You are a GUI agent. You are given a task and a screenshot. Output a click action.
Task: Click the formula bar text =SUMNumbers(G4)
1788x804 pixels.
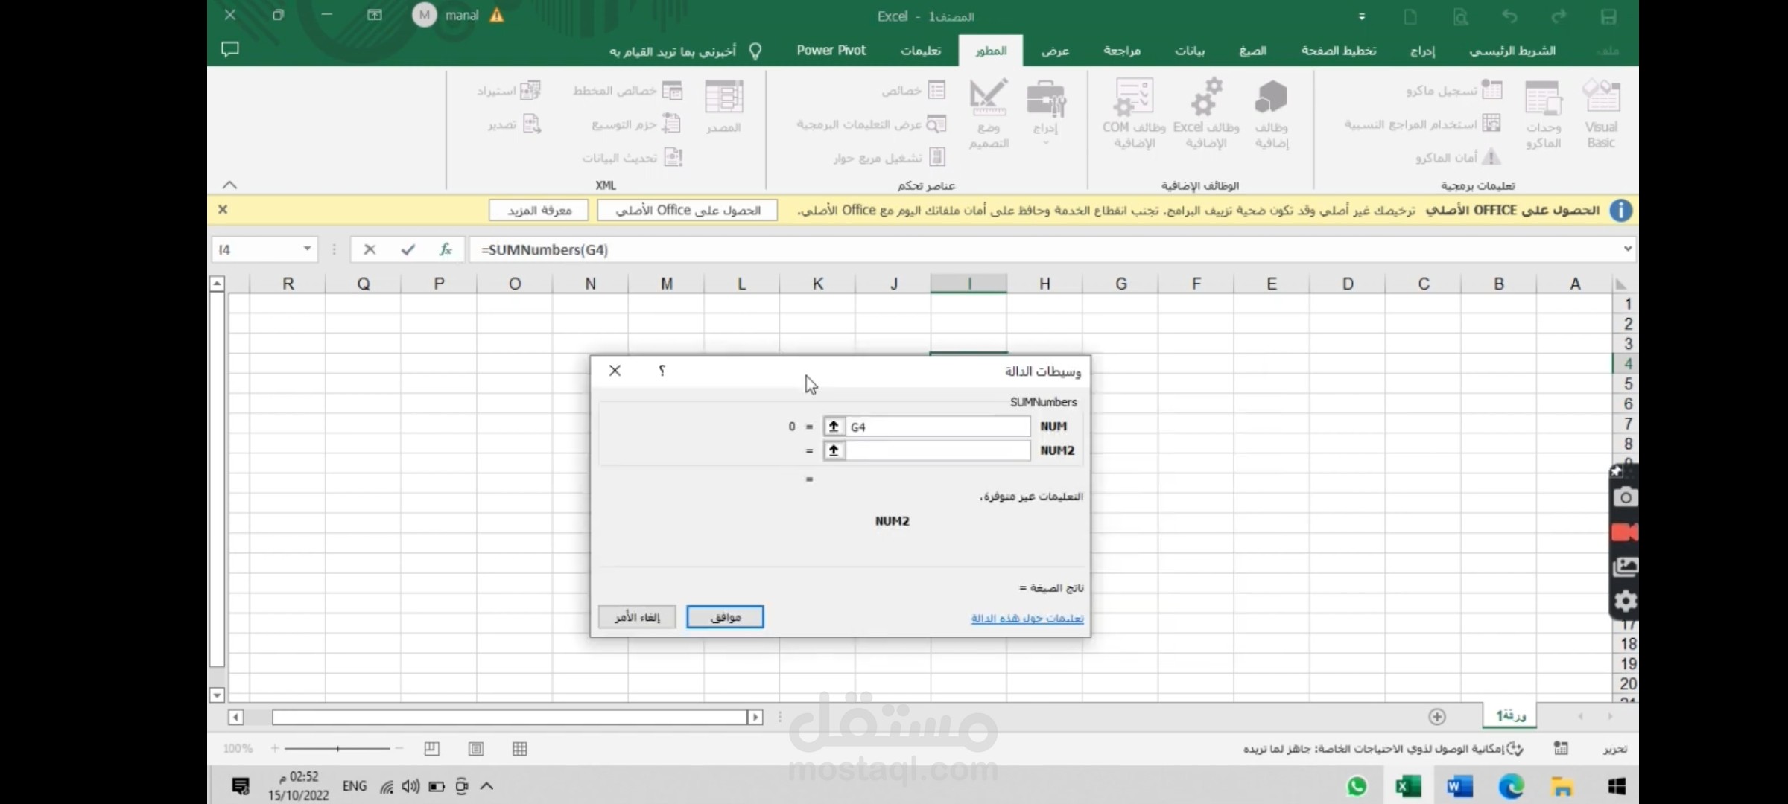[545, 250]
